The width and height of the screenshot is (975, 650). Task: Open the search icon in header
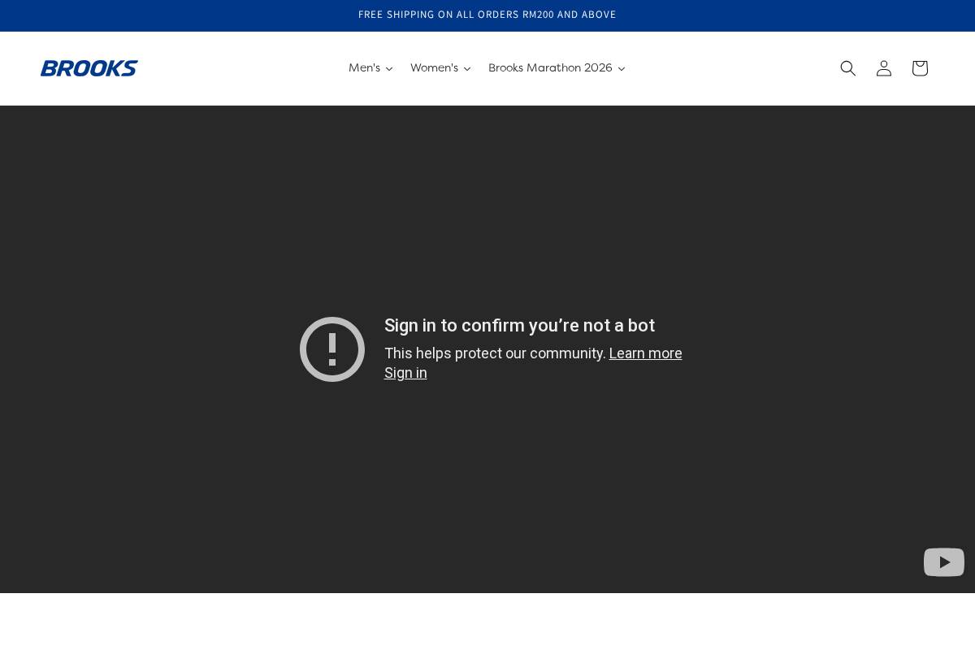[848, 68]
